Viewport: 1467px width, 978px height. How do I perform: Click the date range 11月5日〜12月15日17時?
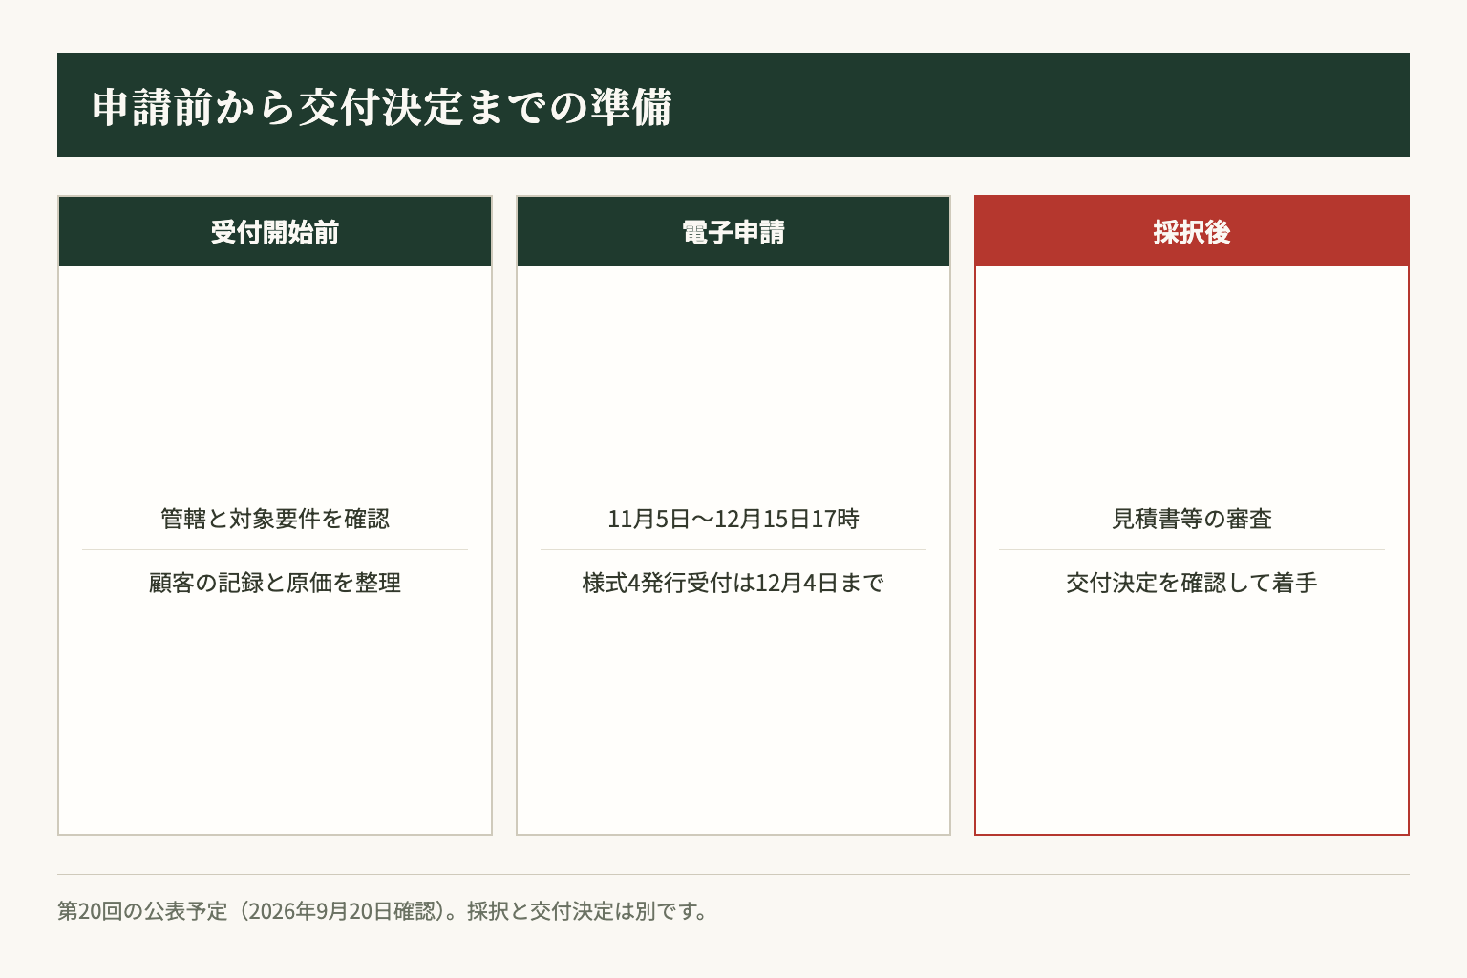[733, 519]
